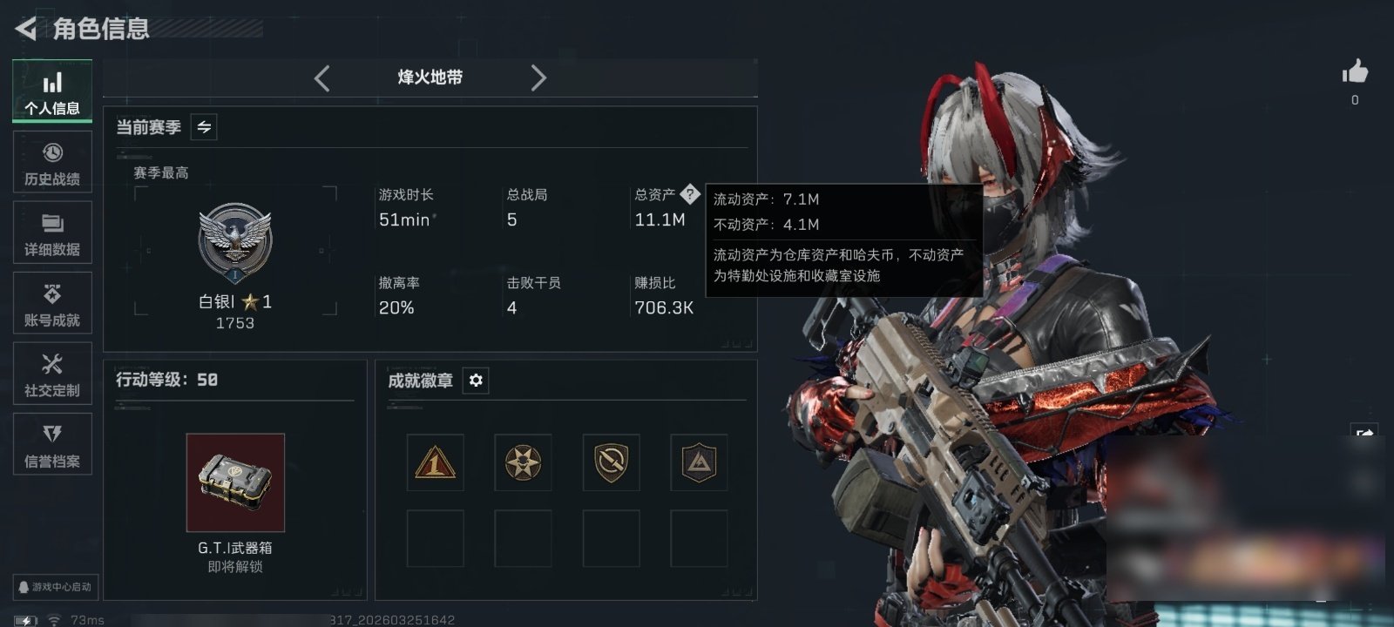Open 社交定制 in the sidebar

(52, 373)
